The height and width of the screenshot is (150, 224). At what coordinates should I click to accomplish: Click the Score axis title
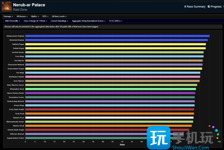tap(122, 145)
